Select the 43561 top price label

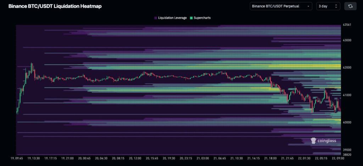pos(347,25)
